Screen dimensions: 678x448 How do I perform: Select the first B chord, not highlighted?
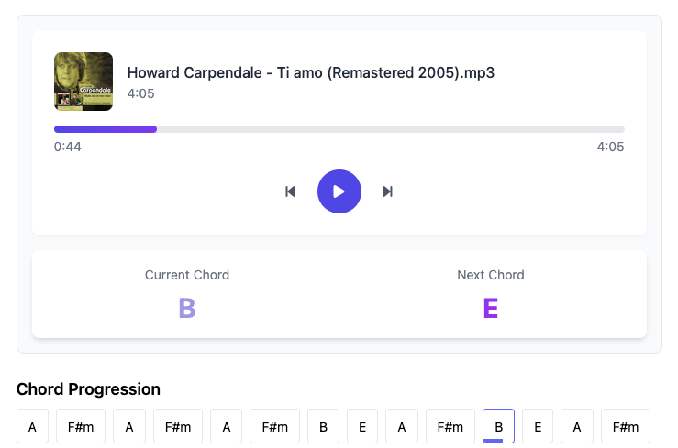323,426
